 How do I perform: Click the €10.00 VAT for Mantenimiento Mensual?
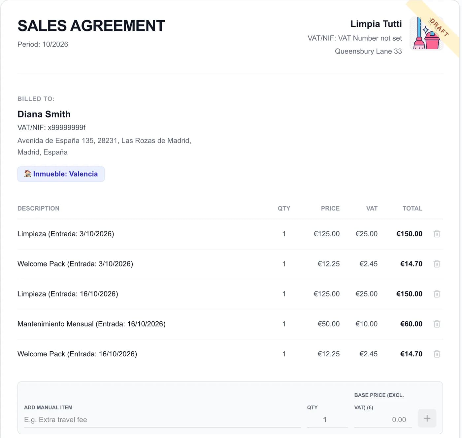click(x=366, y=324)
